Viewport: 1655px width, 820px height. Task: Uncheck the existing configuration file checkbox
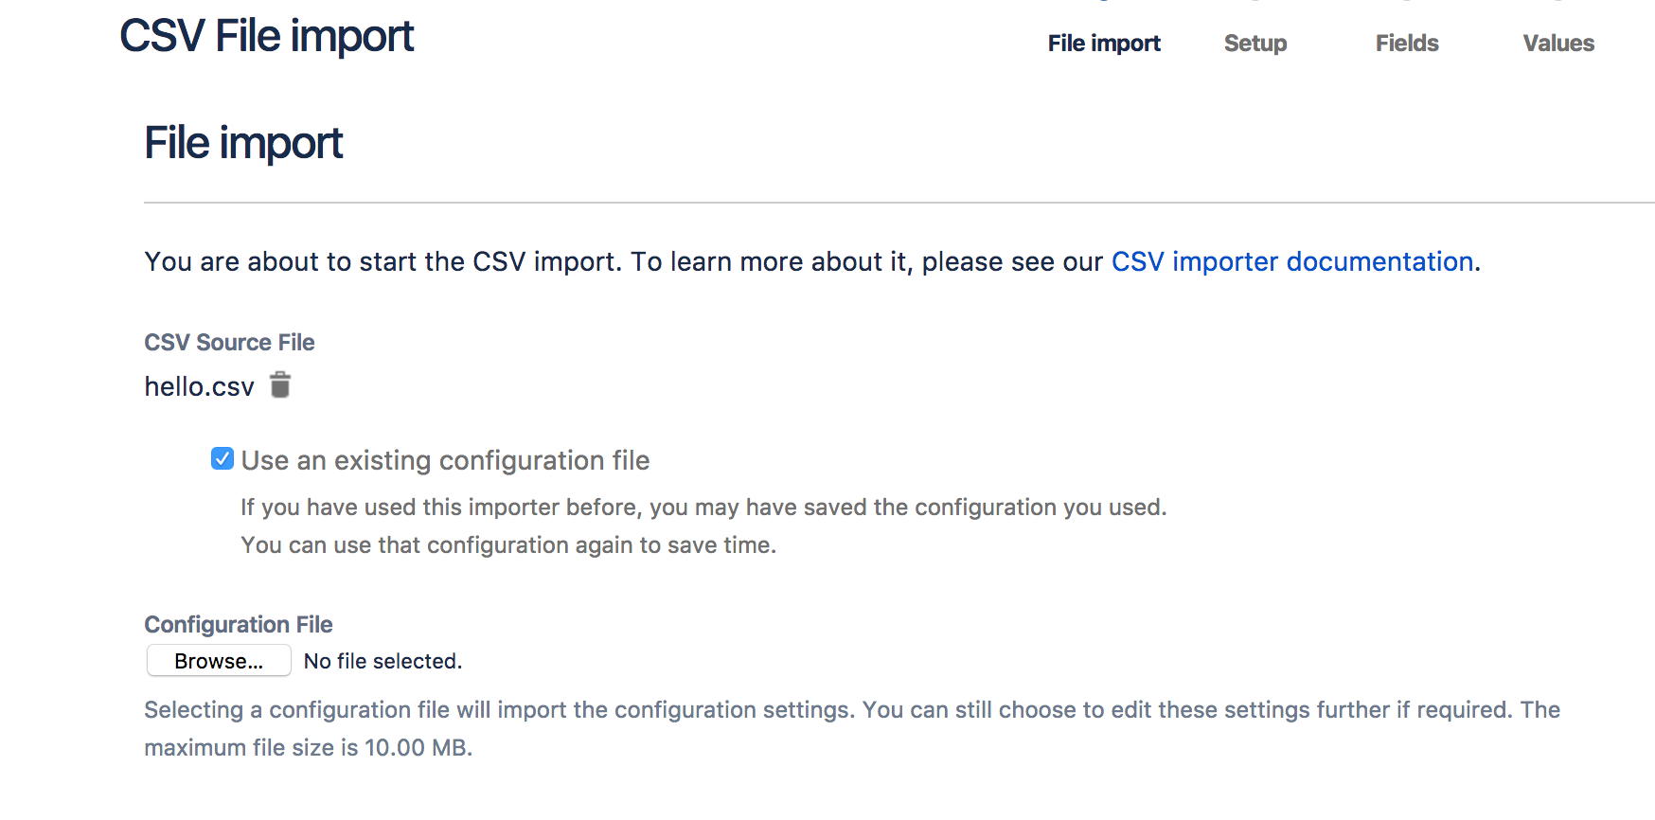(222, 459)
